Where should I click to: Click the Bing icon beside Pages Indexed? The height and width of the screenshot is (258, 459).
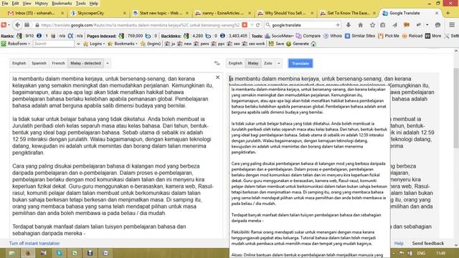coord(148,36)
